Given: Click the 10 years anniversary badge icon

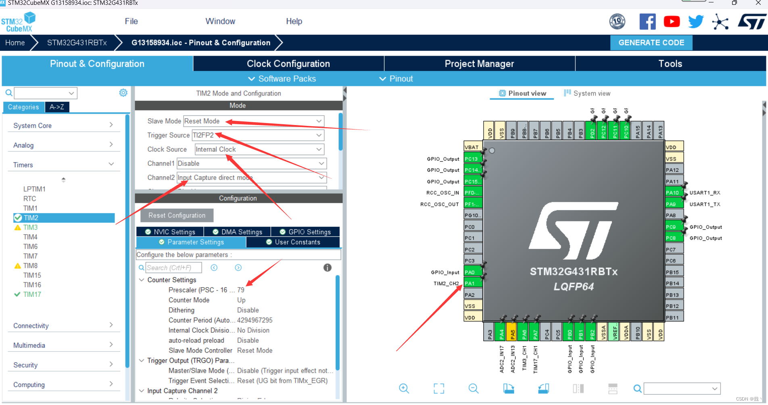Looking at the screenshot, I should 617,21.
